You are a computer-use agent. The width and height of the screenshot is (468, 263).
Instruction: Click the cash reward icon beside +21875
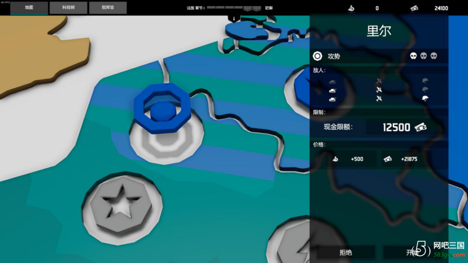(388, 159)
